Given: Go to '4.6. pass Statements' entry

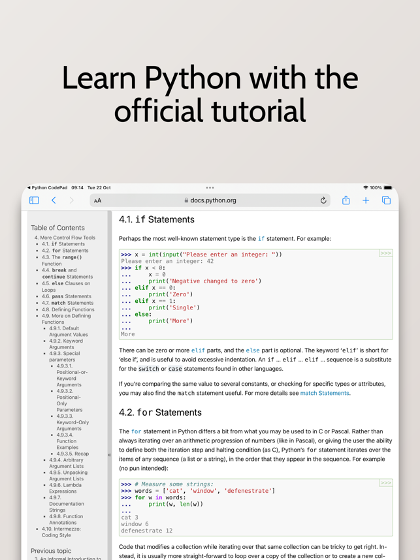Looking at the screenshot, I should point(67,296).
